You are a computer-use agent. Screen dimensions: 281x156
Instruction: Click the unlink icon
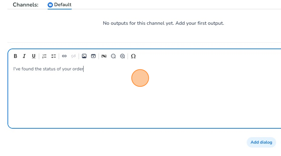pyautogui.click(x=73, y=56)
